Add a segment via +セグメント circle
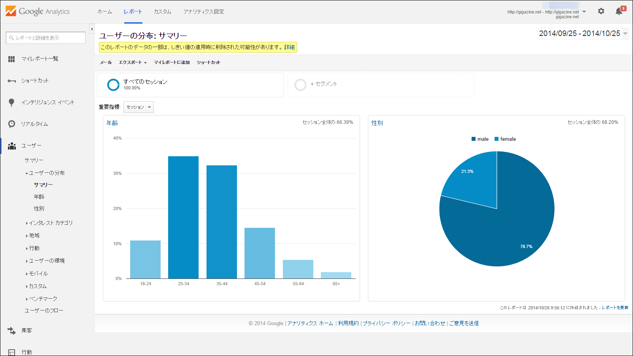 point(301,85)
